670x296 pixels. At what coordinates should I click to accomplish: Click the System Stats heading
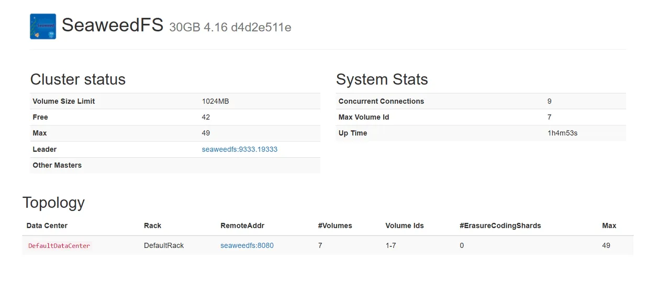[382, 79]
